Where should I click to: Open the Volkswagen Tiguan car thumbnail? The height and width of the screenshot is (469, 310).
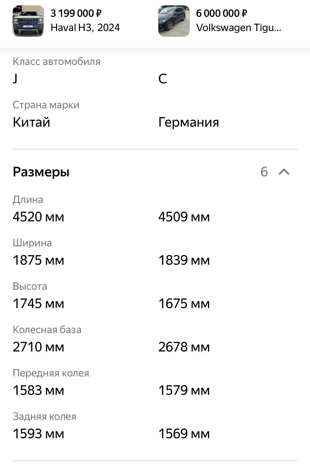click(x=174, y=21)
